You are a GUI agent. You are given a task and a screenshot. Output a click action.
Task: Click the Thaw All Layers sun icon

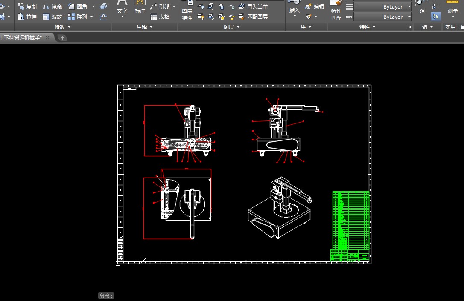coord(222,17)
